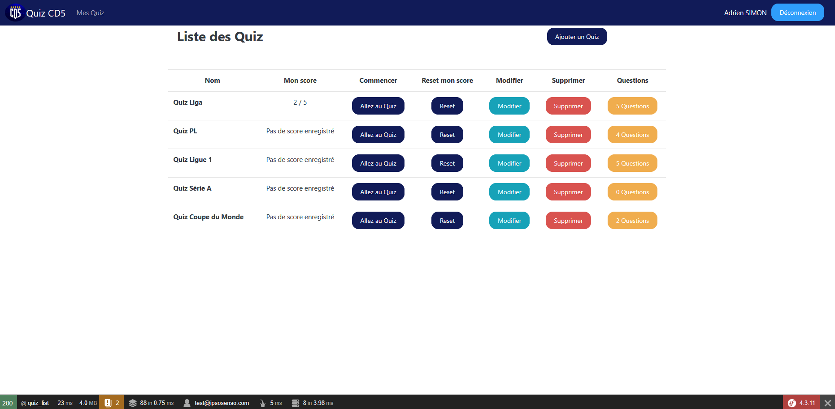The image size is (835, 409).
Task: Reset the score for Quiz PL
Action: click(447, 134)
